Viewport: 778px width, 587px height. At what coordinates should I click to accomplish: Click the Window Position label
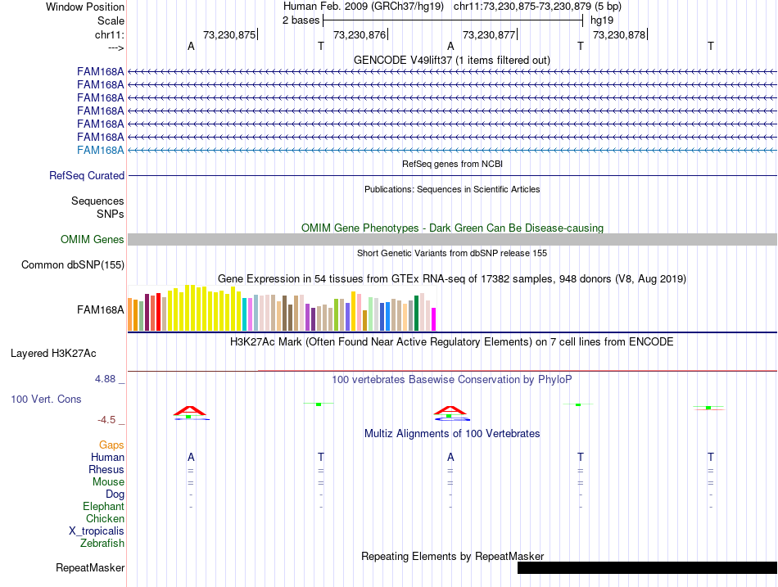(85, 7)
